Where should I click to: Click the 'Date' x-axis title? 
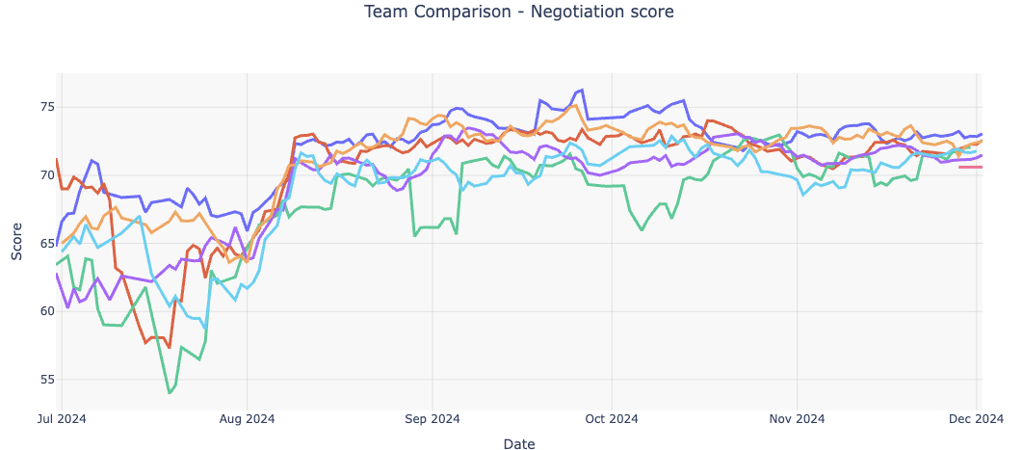coord(518,443)
